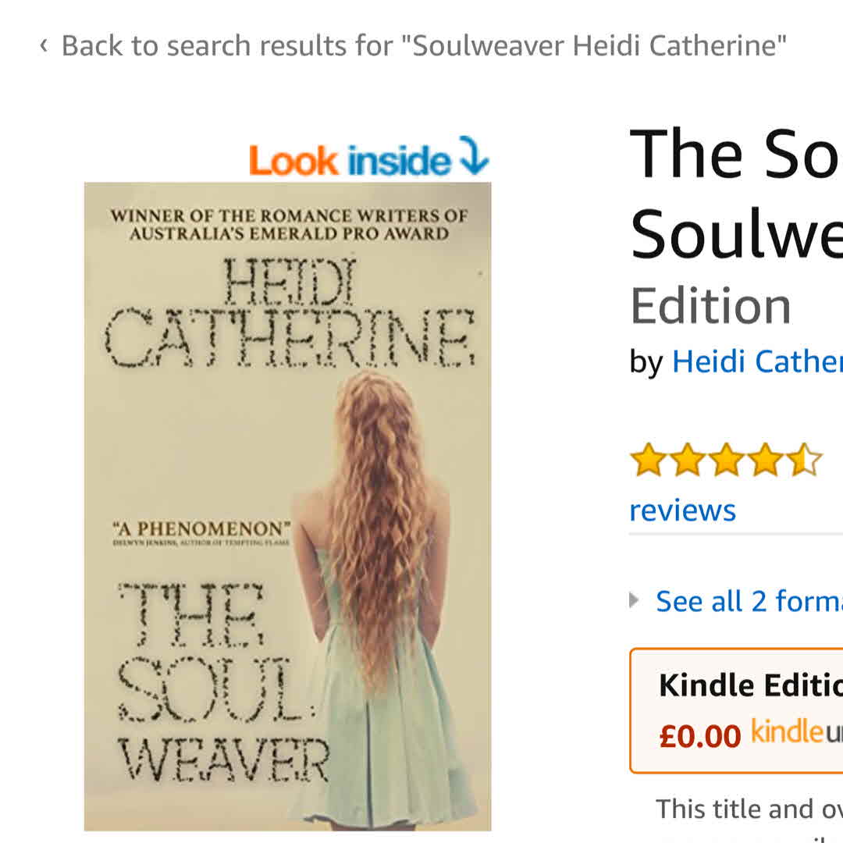The width and height of the screenshot is (843, 843).
Task: Click the kindleunlimited logo
Action: pos(796,734)
